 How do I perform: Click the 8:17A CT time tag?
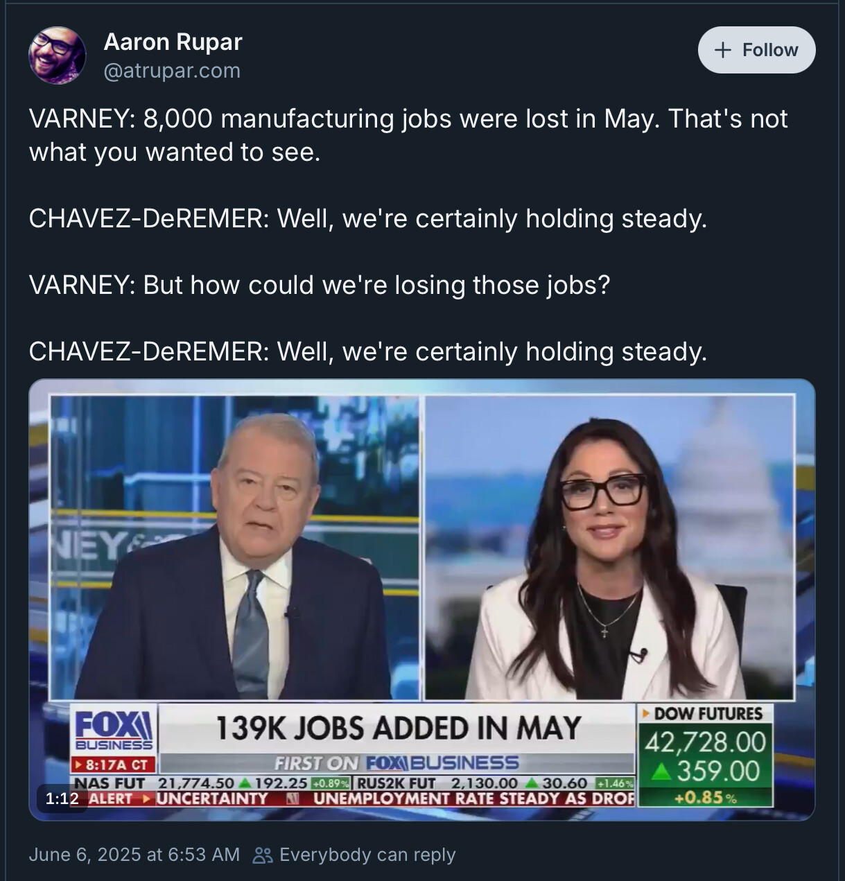(x=114, y=765)
